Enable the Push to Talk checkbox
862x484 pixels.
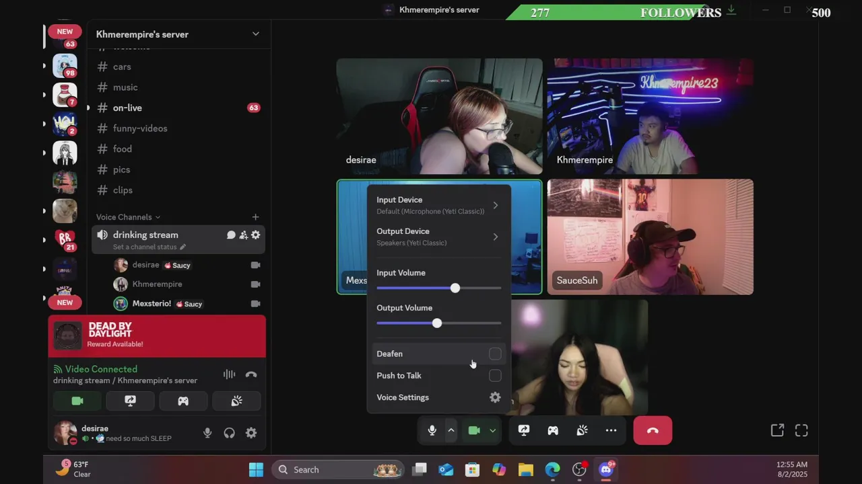(495, 376)
